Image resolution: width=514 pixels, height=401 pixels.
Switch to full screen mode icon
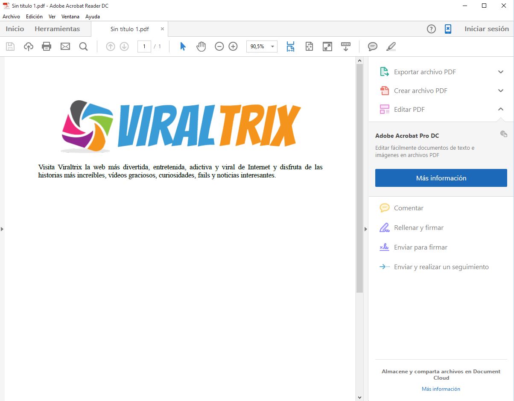tap(327, 46)
